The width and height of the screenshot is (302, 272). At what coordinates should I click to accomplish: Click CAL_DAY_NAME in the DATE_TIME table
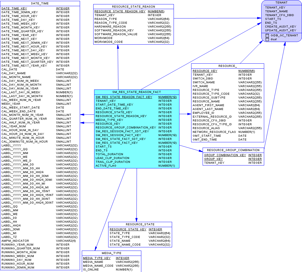(13, 73)
